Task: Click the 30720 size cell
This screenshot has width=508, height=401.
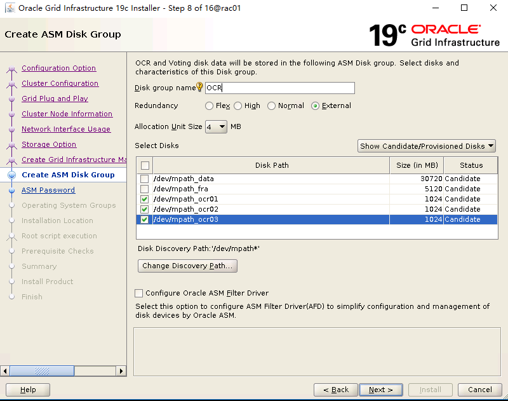Action: point(417,179)
